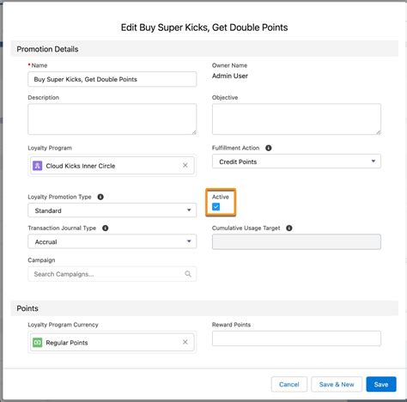The image size is (407, 402).
Task: Click the Search Campaigns magnifier icon
Action: pyautogui.click(x=188, y=274)
